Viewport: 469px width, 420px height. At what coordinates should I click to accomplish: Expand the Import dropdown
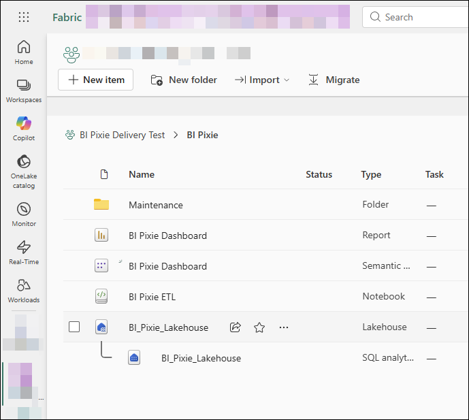tap(261, 80)
